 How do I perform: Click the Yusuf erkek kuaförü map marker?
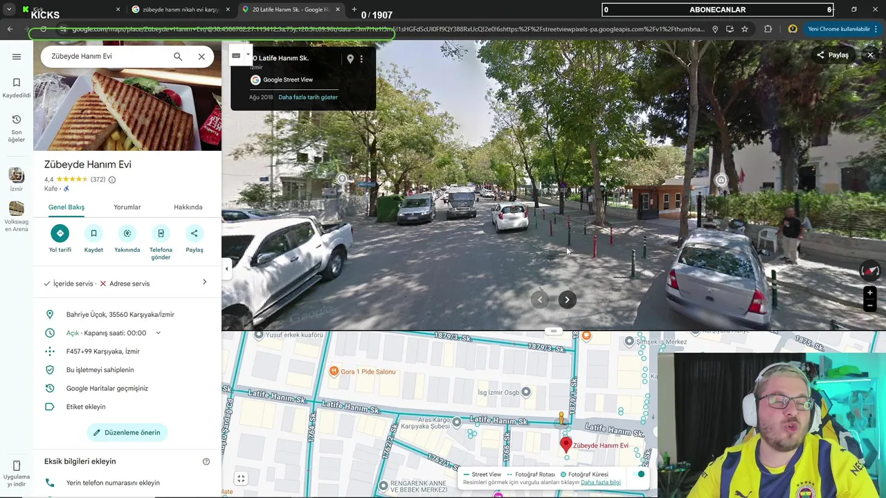click(x=259, y=335)
